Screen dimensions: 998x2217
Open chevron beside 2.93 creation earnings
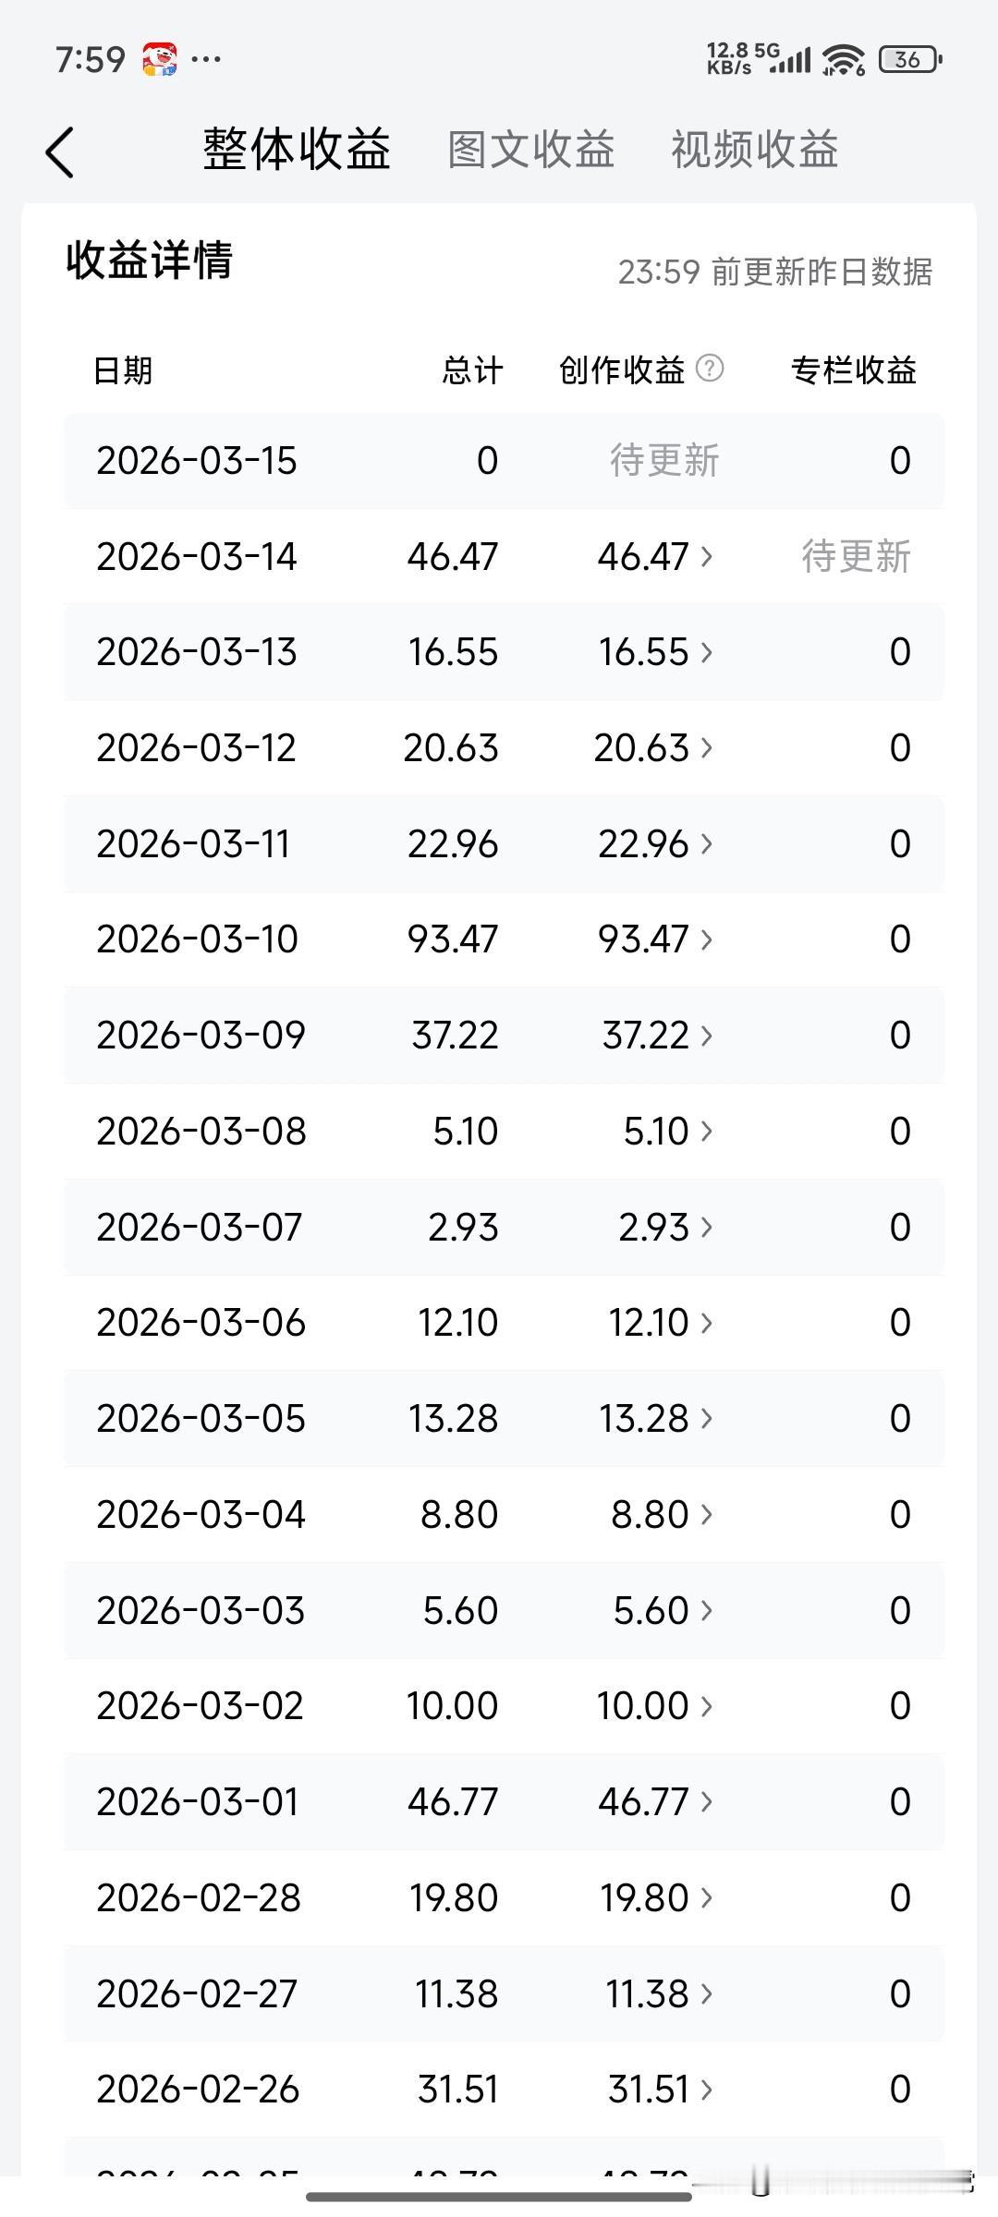(707, 1227)
